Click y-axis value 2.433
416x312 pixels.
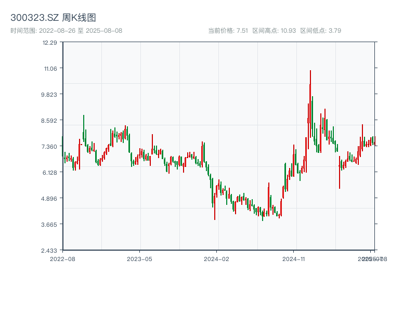[x=49, y=251]
